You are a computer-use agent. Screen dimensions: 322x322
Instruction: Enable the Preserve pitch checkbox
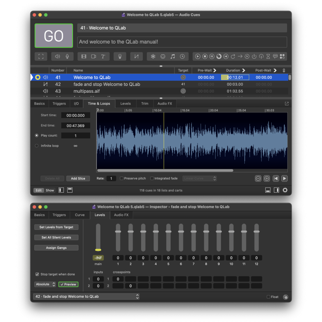pyautogui.click(x=122, y=178)
